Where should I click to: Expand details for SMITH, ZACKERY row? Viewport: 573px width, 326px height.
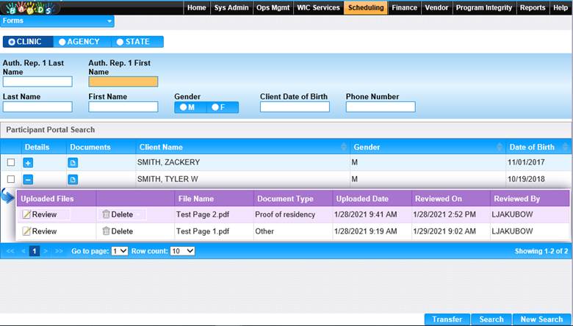click(x=28, y=162)
